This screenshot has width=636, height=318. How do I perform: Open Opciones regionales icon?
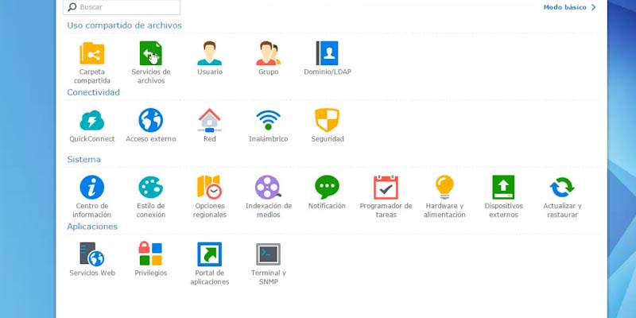click(x=210, y=187)
